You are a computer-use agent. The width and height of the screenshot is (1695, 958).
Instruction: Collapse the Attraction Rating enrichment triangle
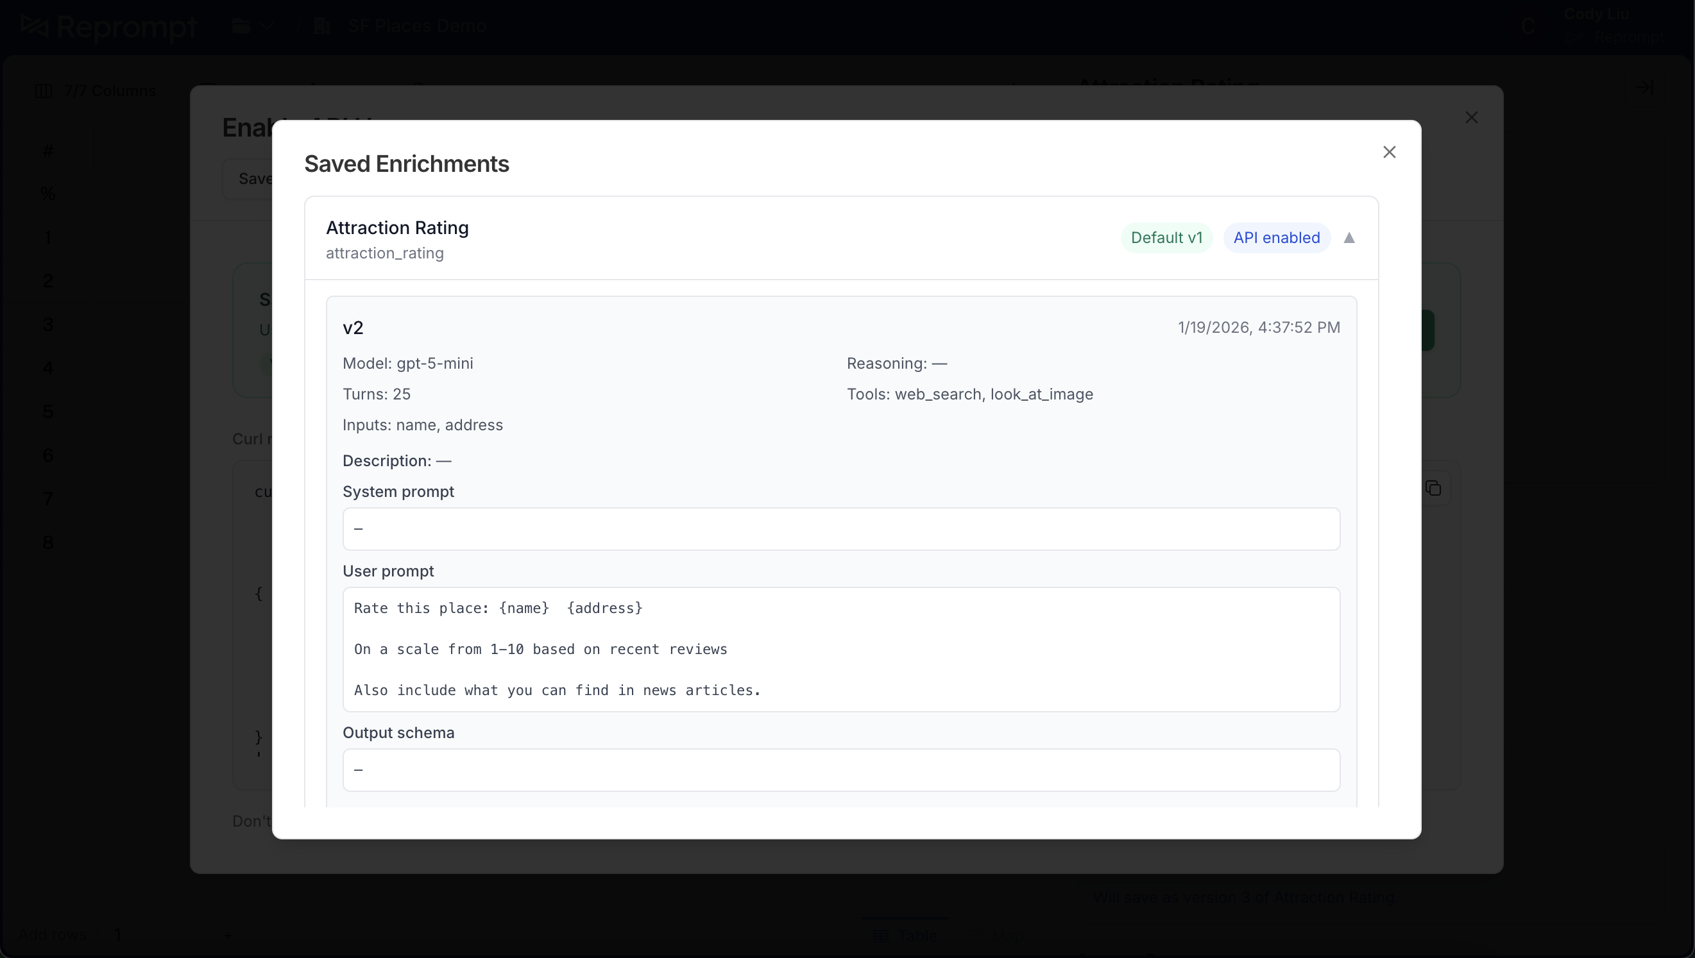coord(1349,237)
